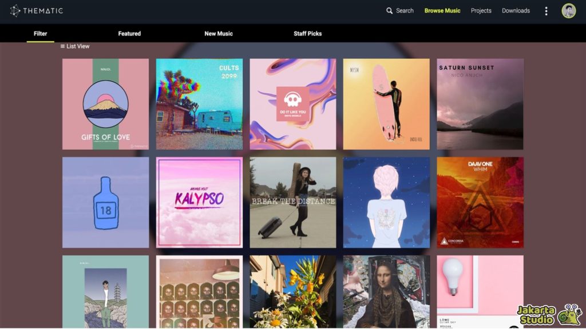Open the three-dot more options menu
The height and width of the screenshot is (329, 586).
[546, 11]
